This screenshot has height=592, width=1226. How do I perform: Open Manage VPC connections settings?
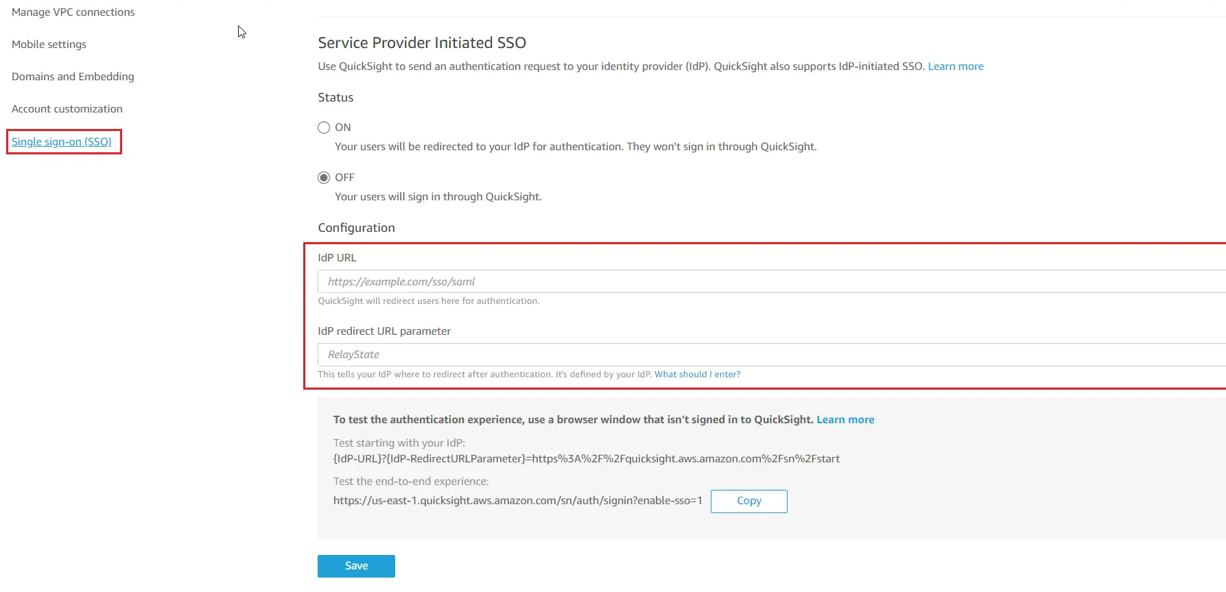pyautogui.click(x=73, y=12)
